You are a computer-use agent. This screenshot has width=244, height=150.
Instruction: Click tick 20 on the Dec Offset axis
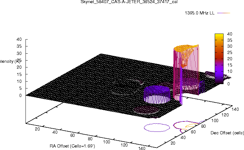(173, 143)
